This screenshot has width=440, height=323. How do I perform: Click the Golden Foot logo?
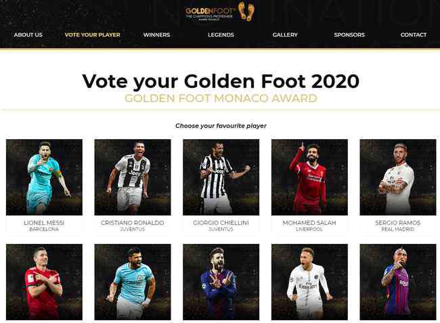pyautogui.click(x=220, y=12)
